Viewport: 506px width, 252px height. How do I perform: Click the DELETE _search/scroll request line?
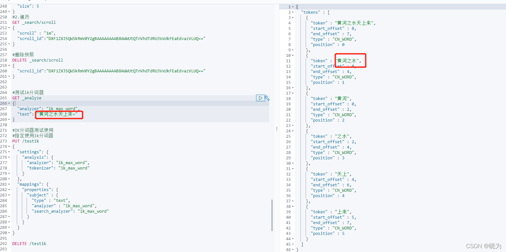pos(38,60)
